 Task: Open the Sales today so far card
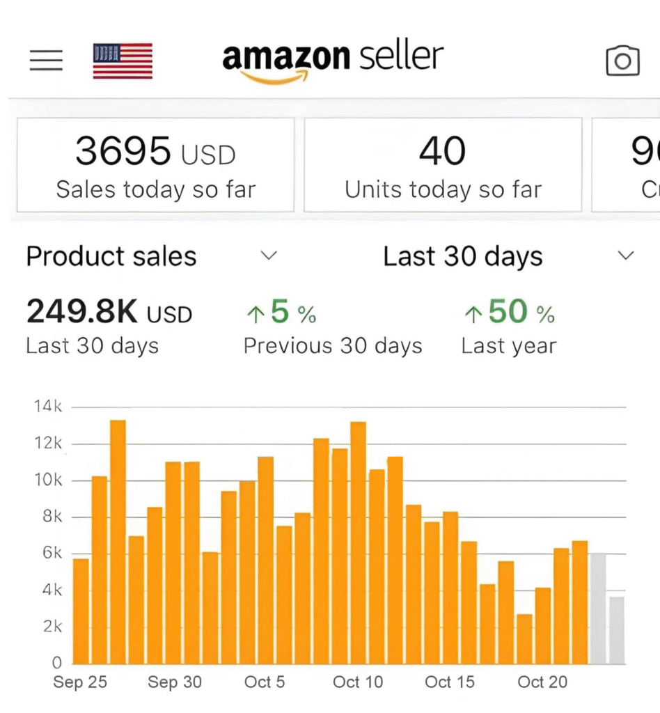click(155, 165)
